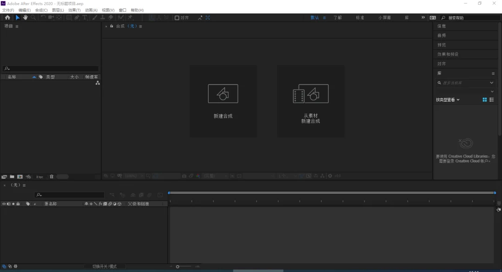Open the 按类型查看 dropdown
Screen dimensions: 502x272
(x=448, y=100)
